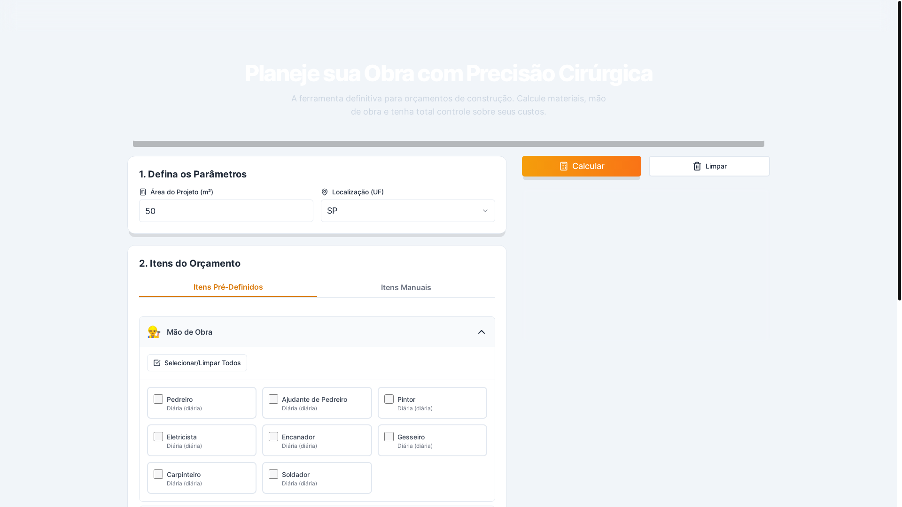Screen dimensions: 902x507
Task: Switch to Itens Pré-Definidos tab
Action: click(x=228, y=287)
